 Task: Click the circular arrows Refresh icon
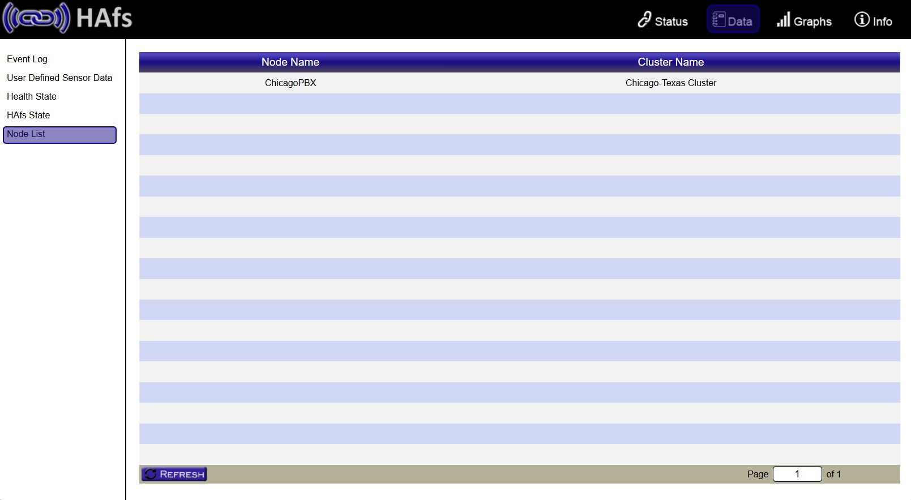click(150, 474)
